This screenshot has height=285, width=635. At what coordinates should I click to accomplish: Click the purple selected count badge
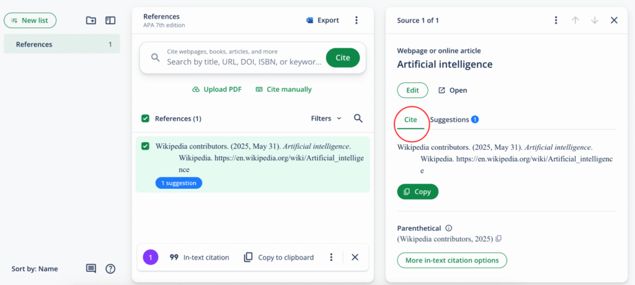(x=151, y=257)
